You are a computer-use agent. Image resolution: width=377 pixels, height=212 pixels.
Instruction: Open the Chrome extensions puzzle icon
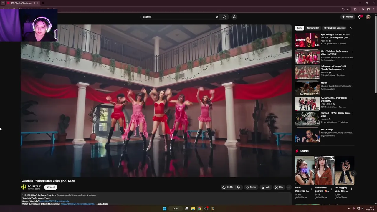click(x=355, y=9)
